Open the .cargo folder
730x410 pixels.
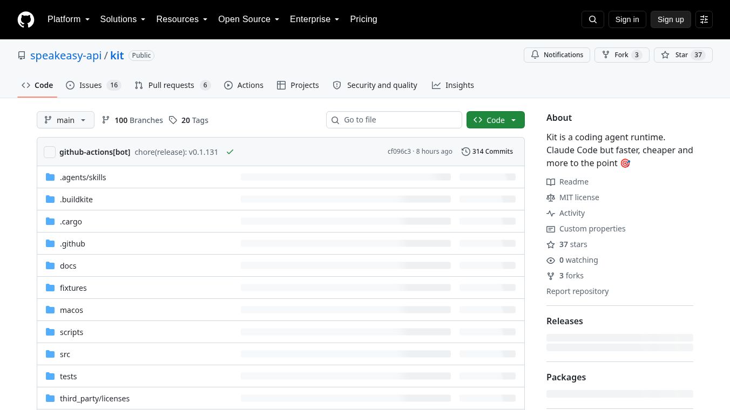(71, 222)
